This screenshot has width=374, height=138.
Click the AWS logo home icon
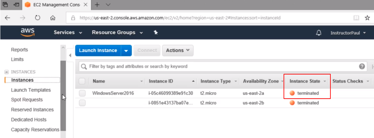(x=27, y=32)
